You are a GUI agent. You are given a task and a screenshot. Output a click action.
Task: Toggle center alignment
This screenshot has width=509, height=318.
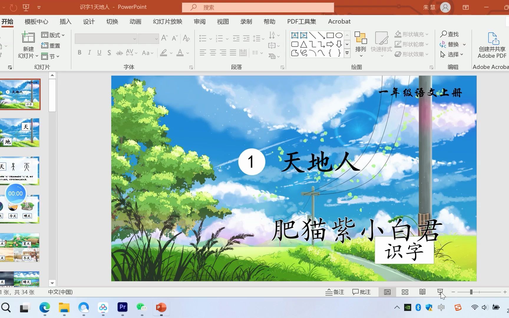point(213,53)
